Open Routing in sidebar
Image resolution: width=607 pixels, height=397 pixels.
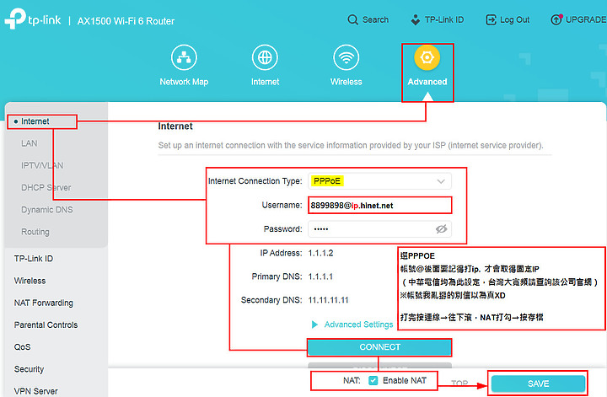[35, 232]
